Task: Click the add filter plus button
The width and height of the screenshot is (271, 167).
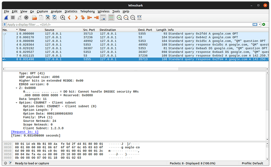Action: click(264, 24)
